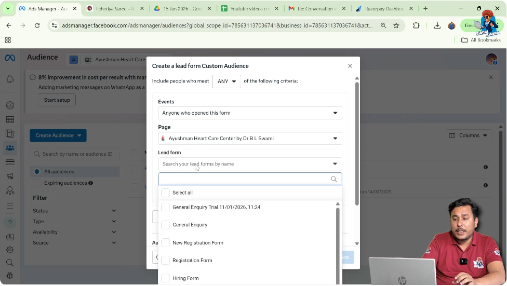Open Ads reporting icon in sidebar
The height and width of the screenshot is (286, 507).
(10, 134)
